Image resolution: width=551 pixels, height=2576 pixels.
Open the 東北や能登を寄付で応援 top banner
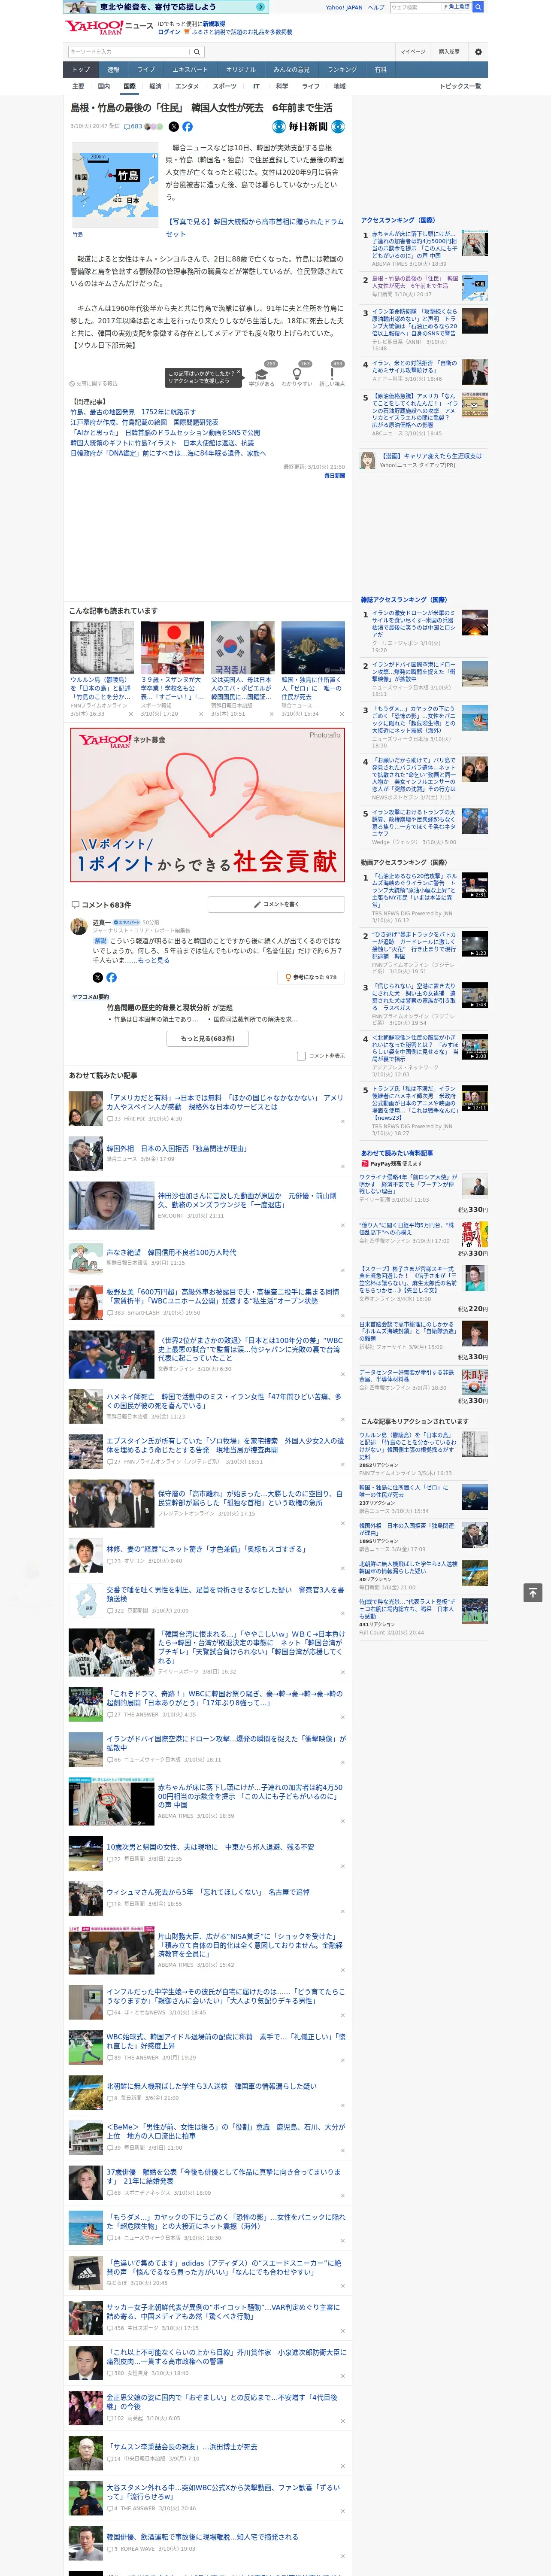[x=165, y=7]
